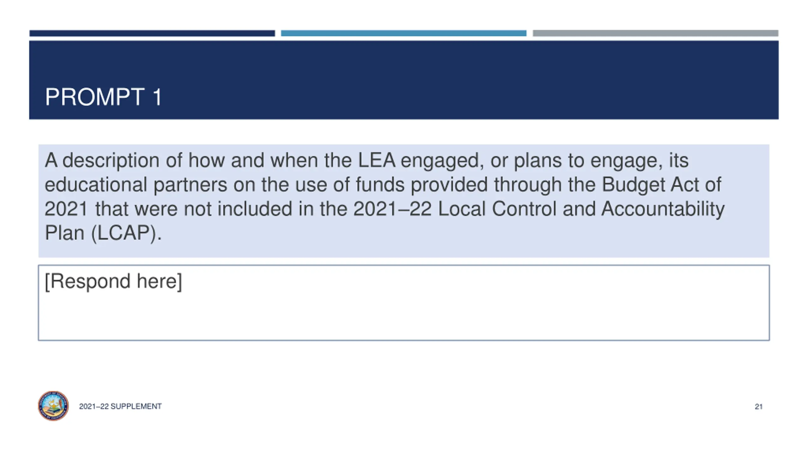Click the phrase Budget Act of
This screenshot has width=808, height=454.
tap(661, 184)
